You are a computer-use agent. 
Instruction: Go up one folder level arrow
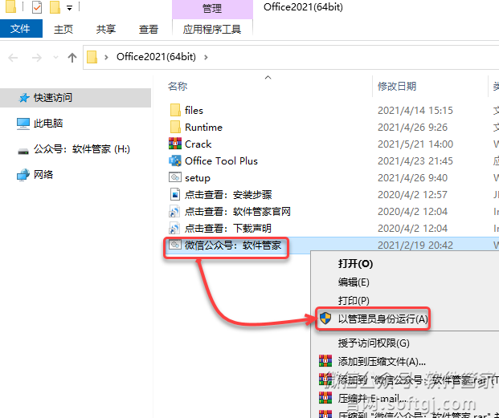72,58
